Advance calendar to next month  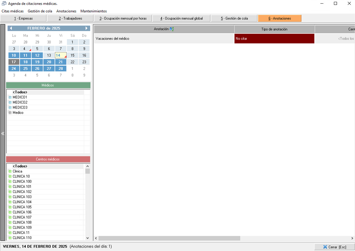[87, 28]
